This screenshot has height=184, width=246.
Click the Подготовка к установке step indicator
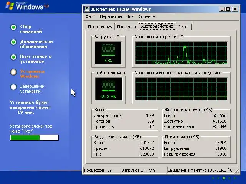click(13, 57)
